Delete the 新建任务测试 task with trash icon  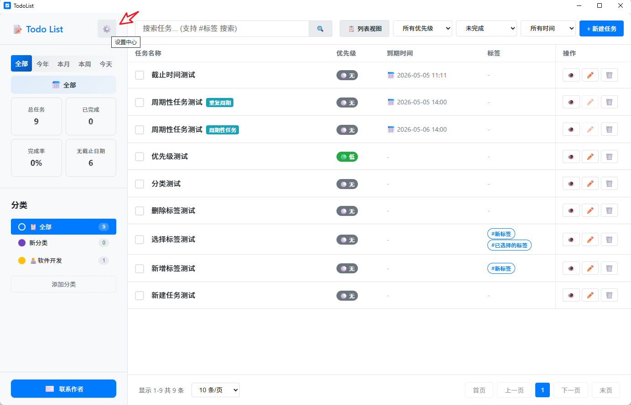click(x=609, y=295)
